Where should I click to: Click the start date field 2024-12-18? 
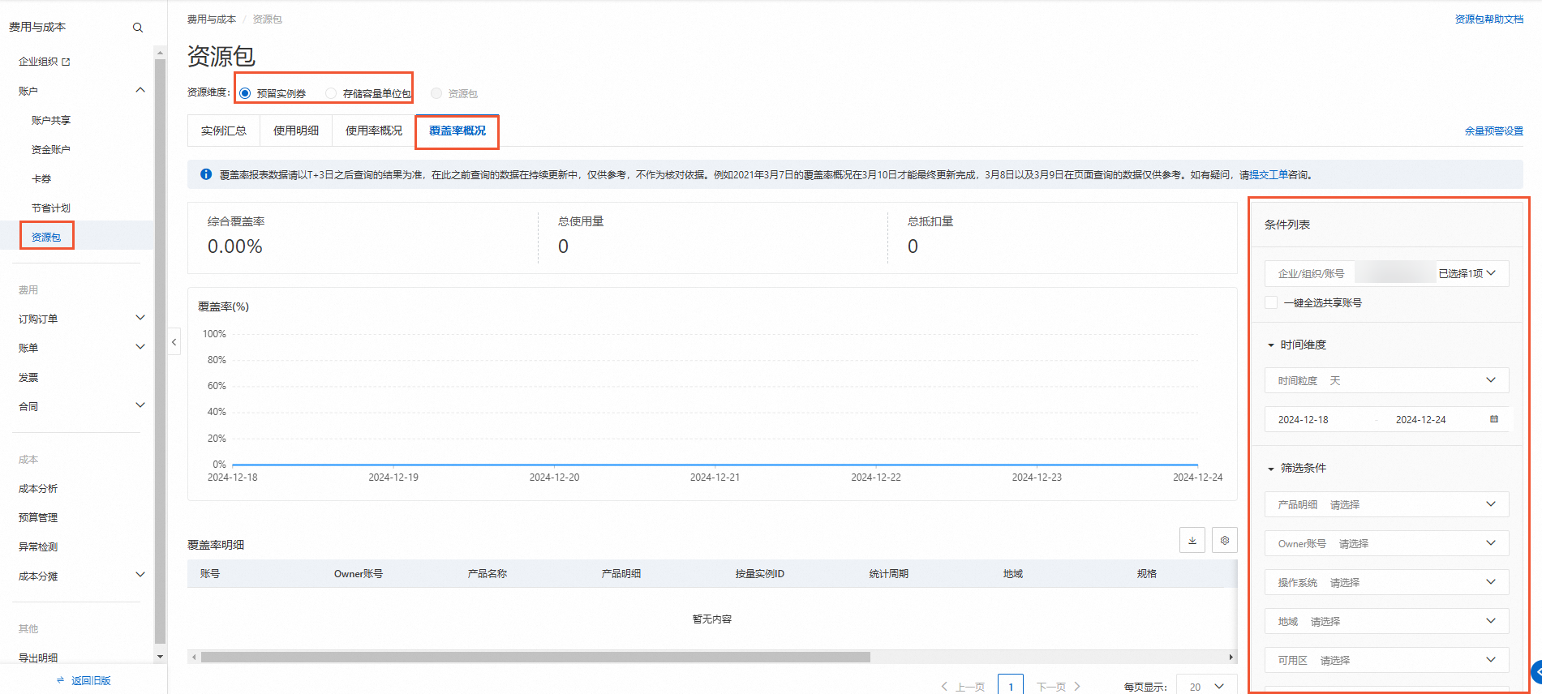[x=1304, y=419]
